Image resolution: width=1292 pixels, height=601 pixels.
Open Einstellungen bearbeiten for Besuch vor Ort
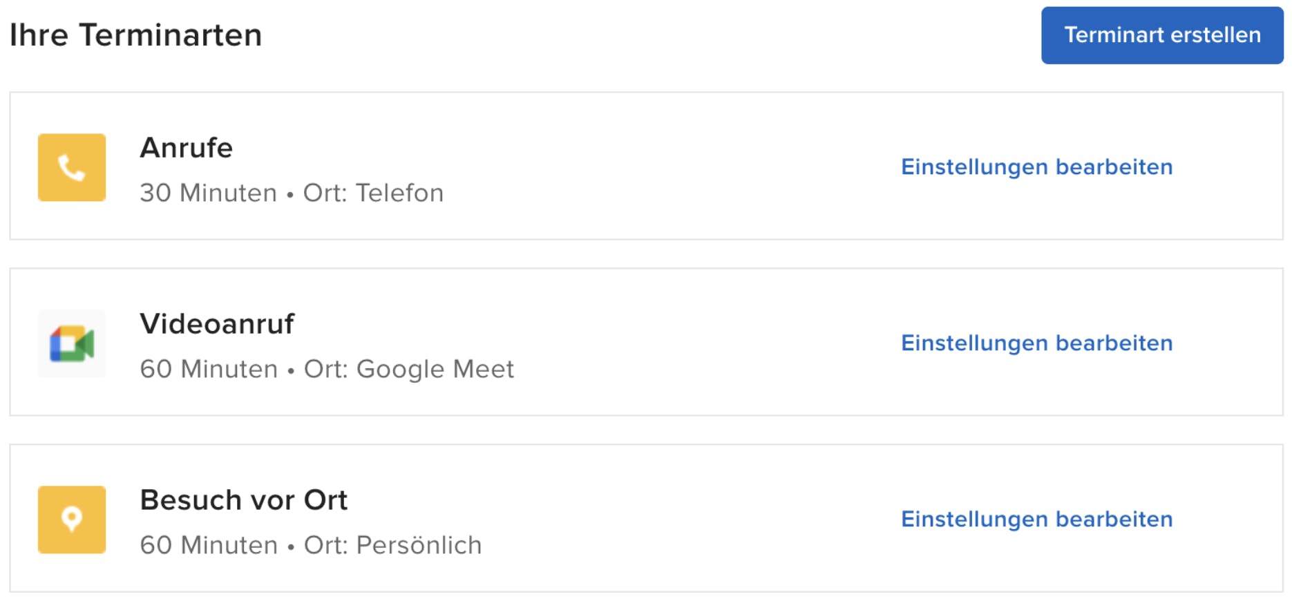[1036, 519]
